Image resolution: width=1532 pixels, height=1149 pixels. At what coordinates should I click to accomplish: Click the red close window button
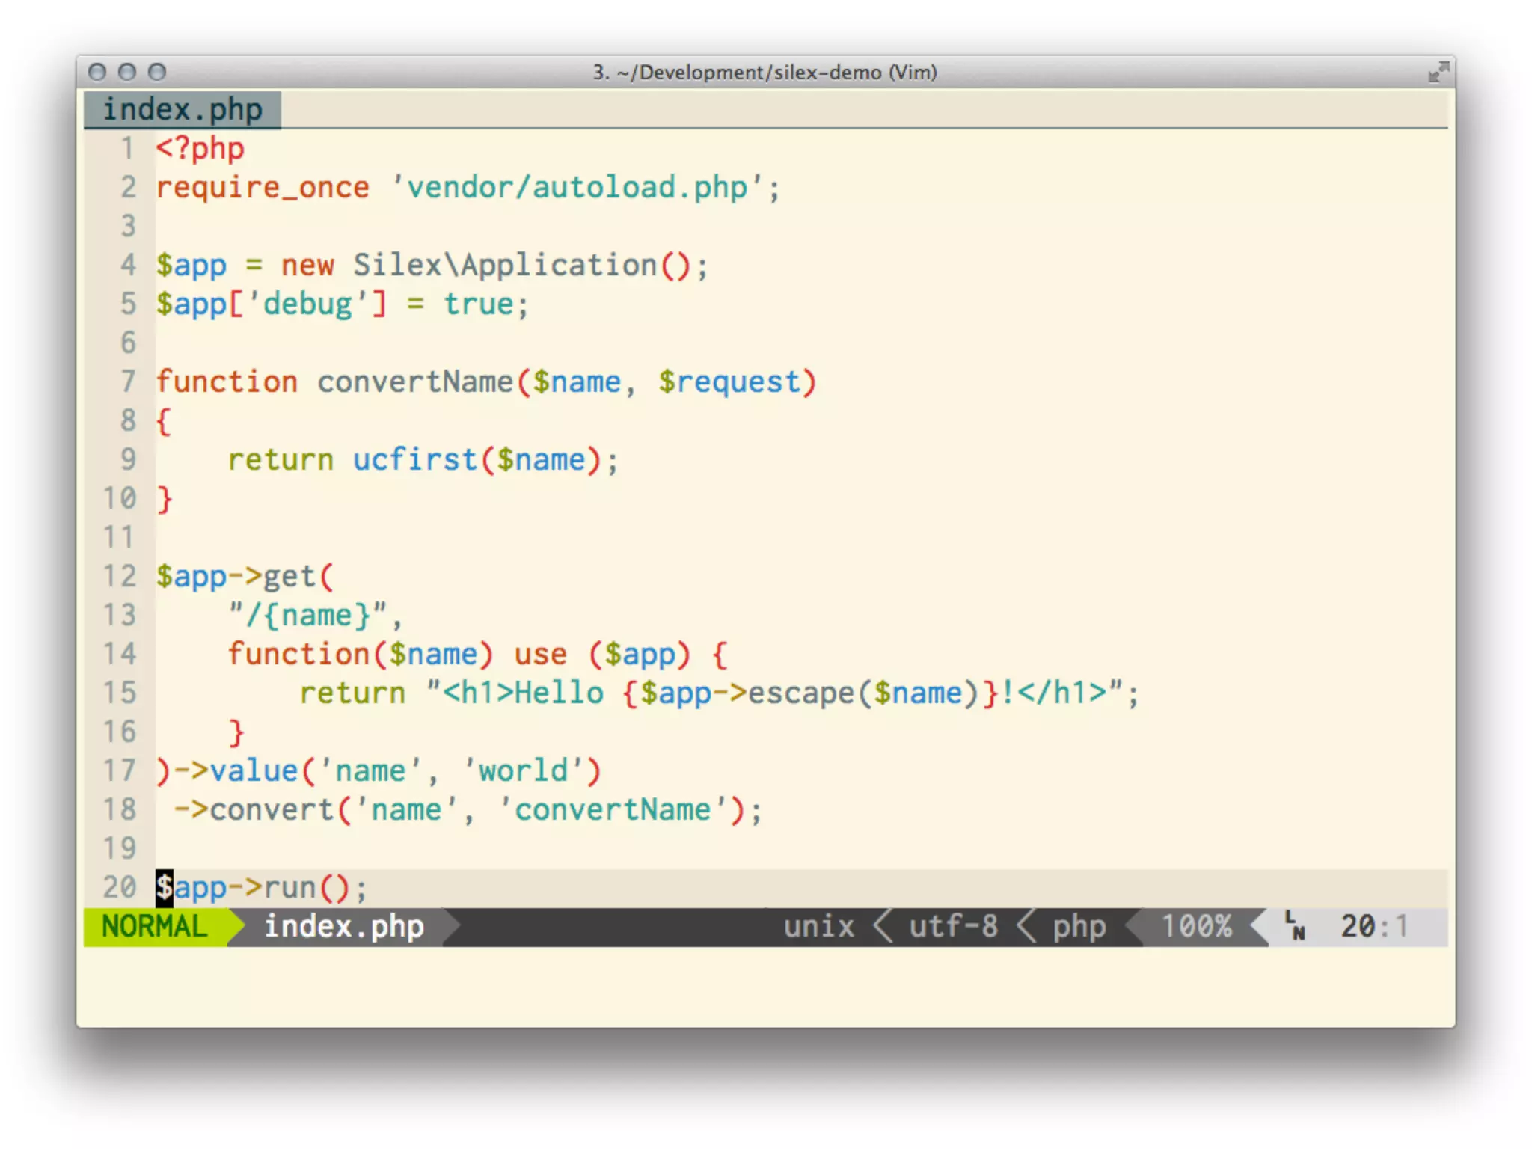point(96,72)
